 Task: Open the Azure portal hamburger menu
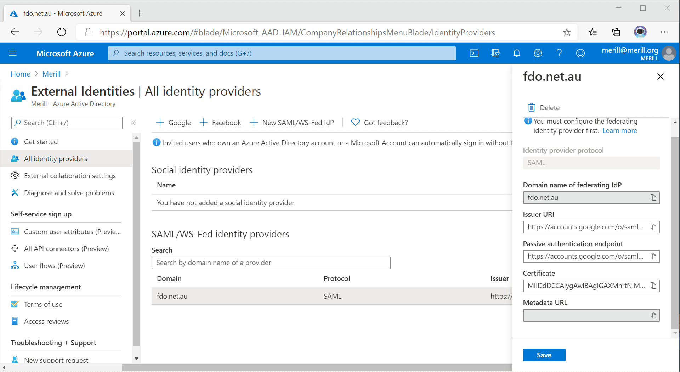click(x=13, y=53)
